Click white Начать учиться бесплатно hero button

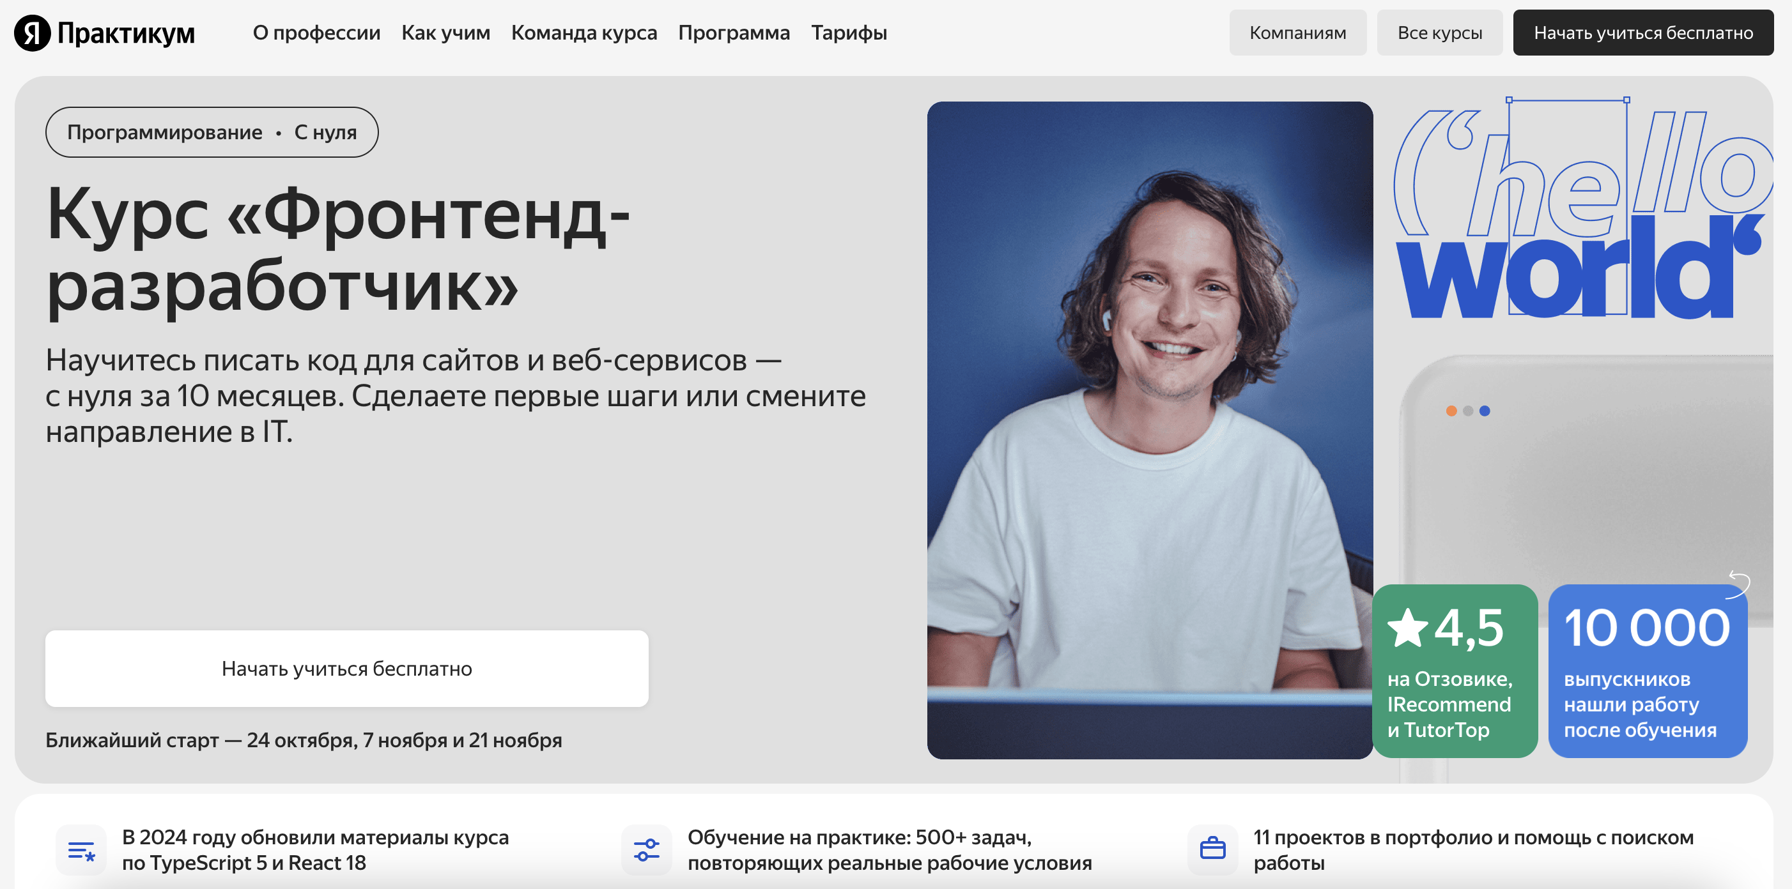[x=346, y=669]
